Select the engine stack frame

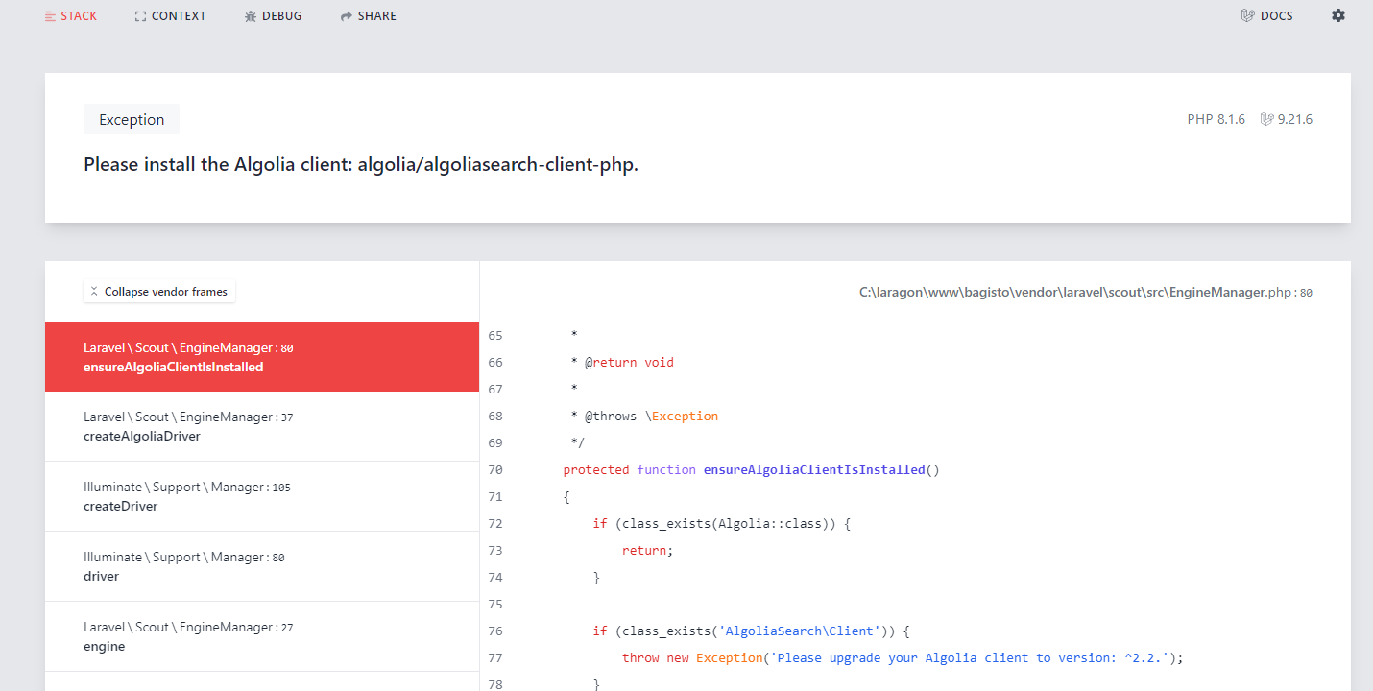[262, 636]
